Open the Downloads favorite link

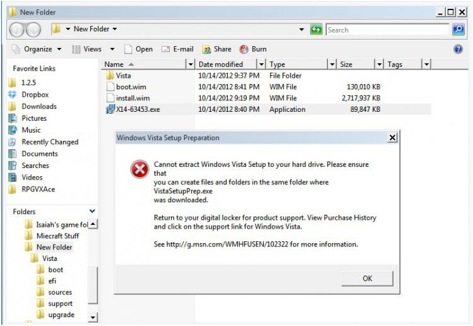pyautogui.click(x=39, y=106)
